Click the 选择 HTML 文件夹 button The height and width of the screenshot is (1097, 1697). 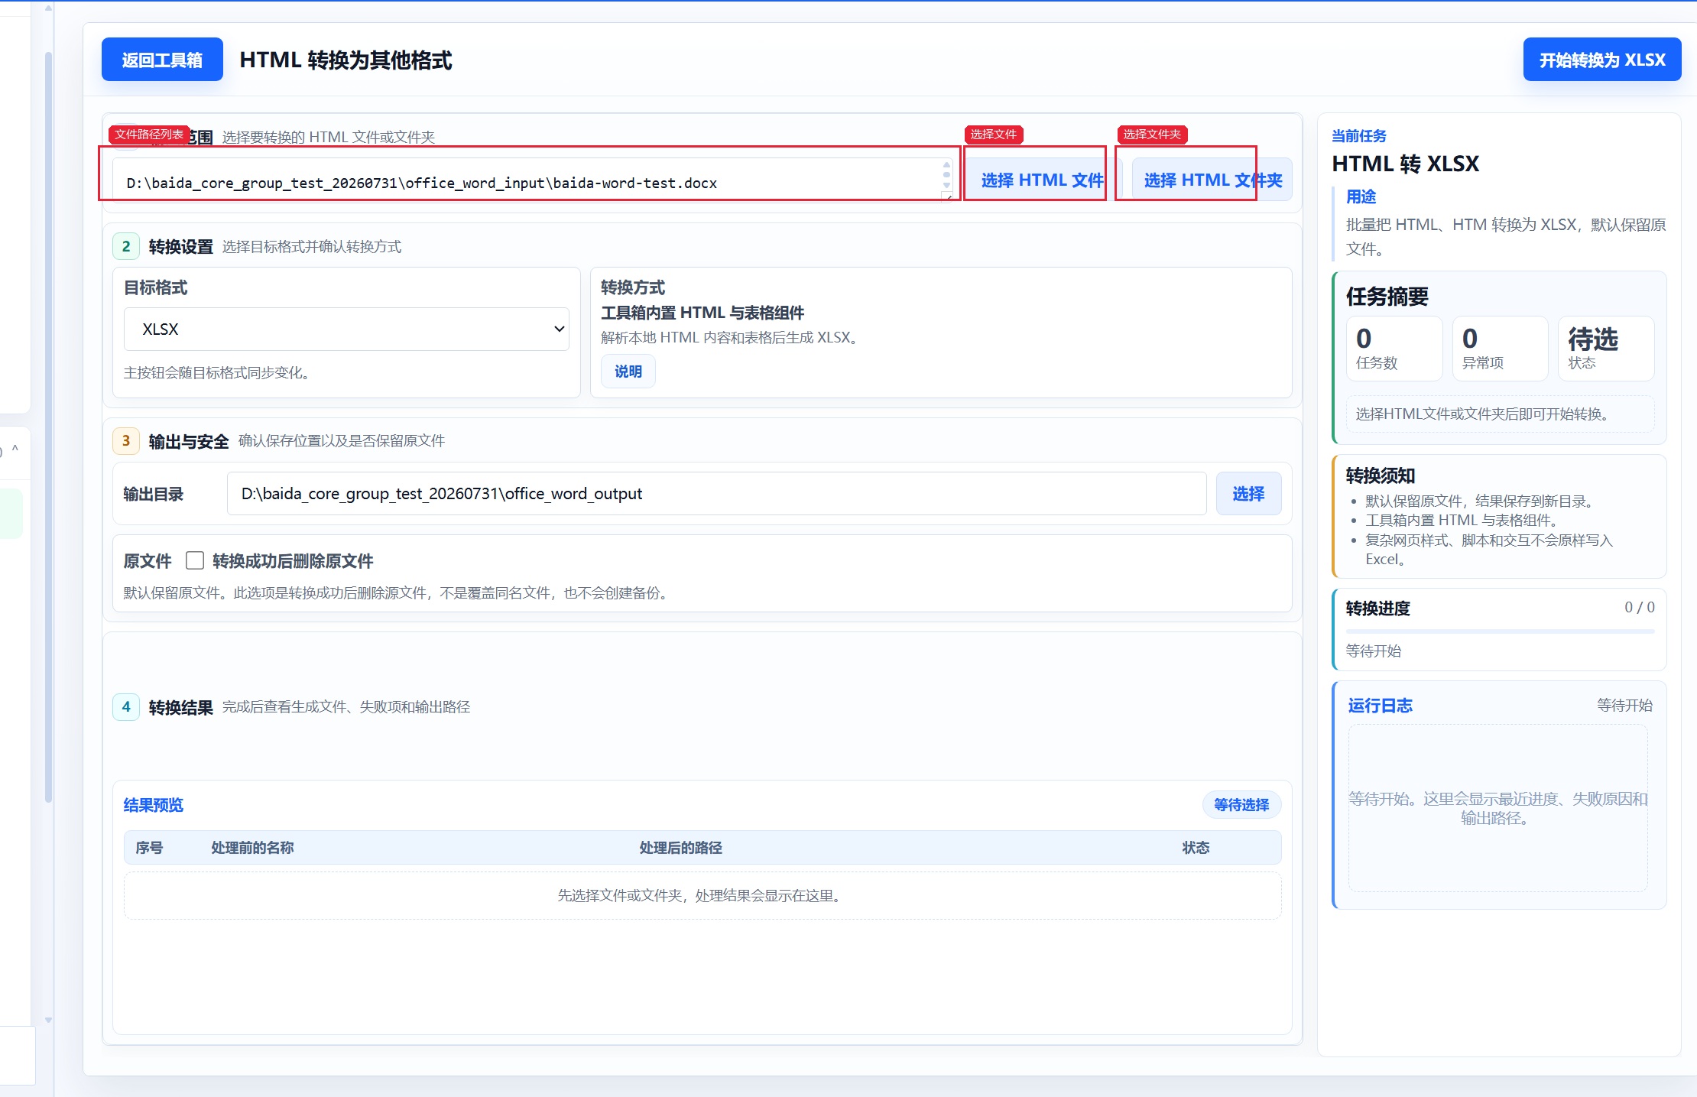[1212, 180]
